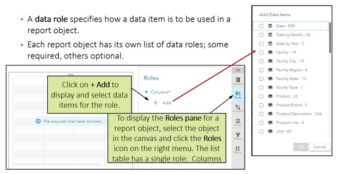
Task: Click the info icon in required roles message
Action: 38,121
